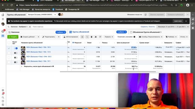Click the browser reload button
195x109 pixels.
point(12,5)
